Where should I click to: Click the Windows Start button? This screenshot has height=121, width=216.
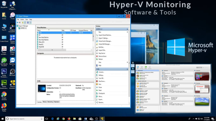tap(3, 119)
